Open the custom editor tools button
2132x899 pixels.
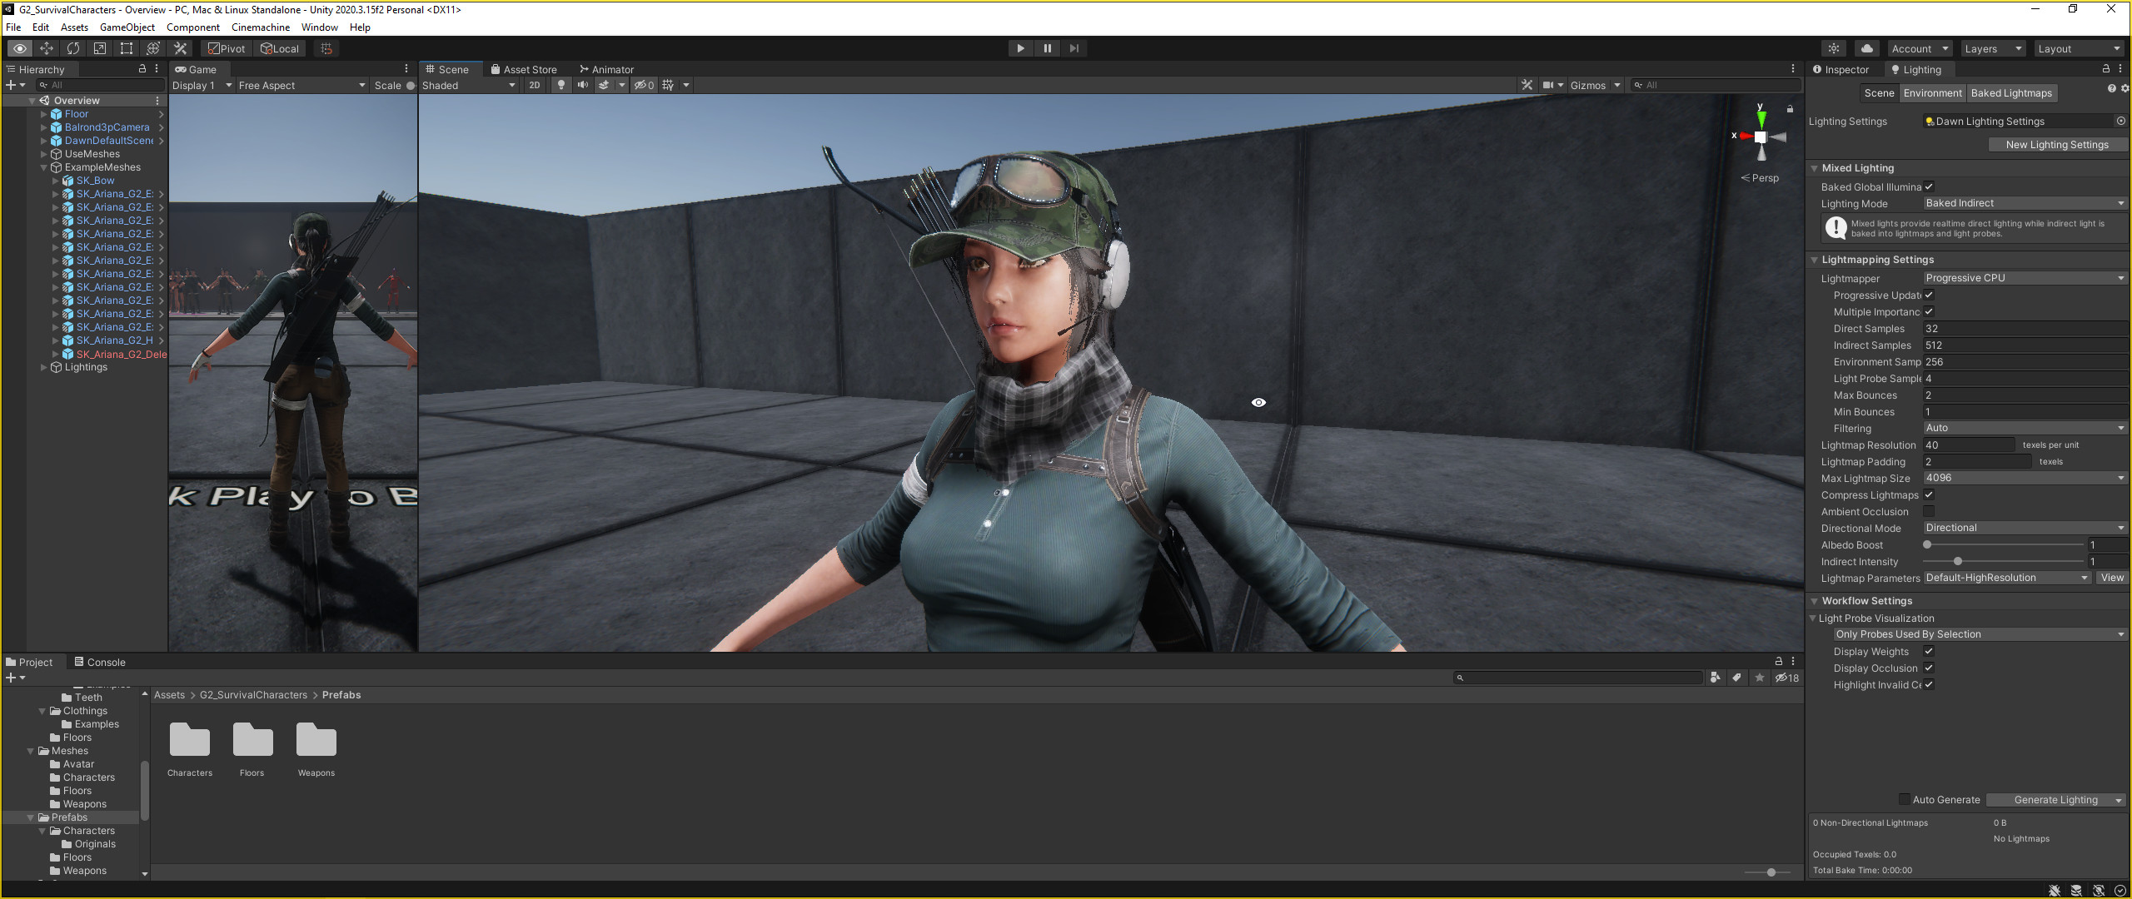coord(180,48)
